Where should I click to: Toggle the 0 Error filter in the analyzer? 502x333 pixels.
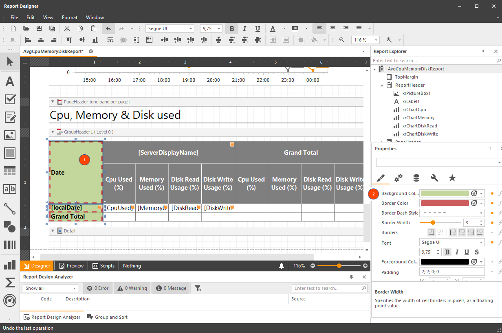(98, 288)
